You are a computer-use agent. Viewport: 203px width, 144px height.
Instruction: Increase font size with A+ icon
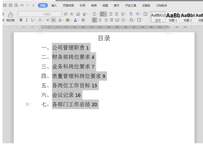click(66, 14)
